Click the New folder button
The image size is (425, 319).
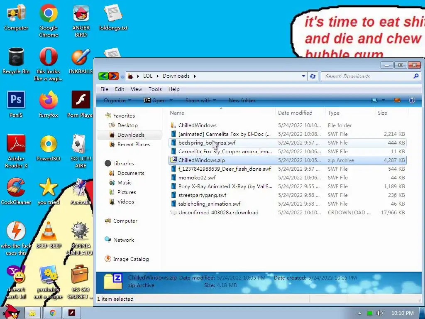pos(242,101)
